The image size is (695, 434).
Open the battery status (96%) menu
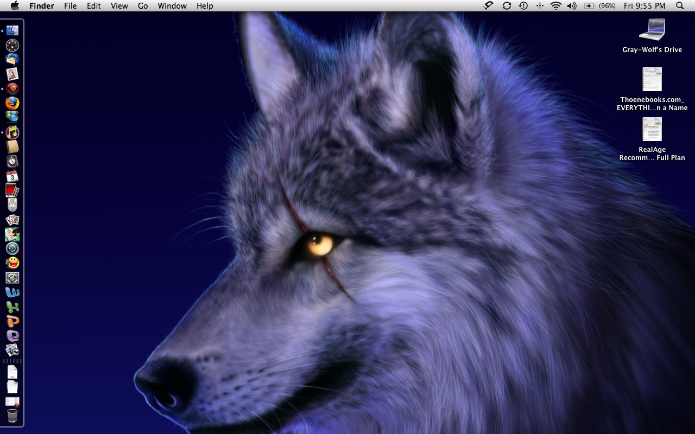(x=600, y=5)
